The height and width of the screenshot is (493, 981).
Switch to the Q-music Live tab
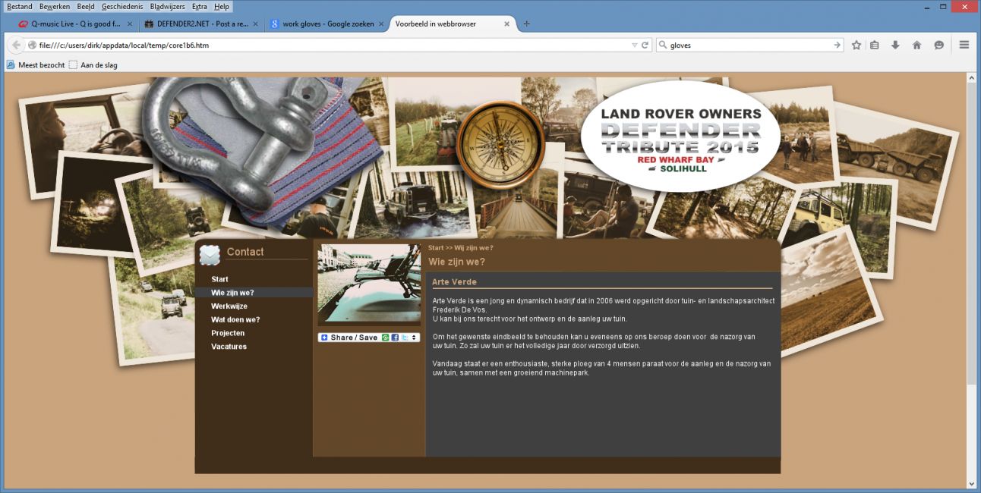(x=74, y=24)
